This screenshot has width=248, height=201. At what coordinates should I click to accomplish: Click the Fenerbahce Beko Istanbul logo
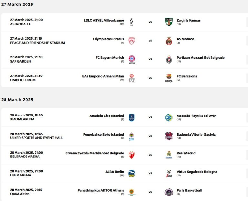tap(131, 136)
